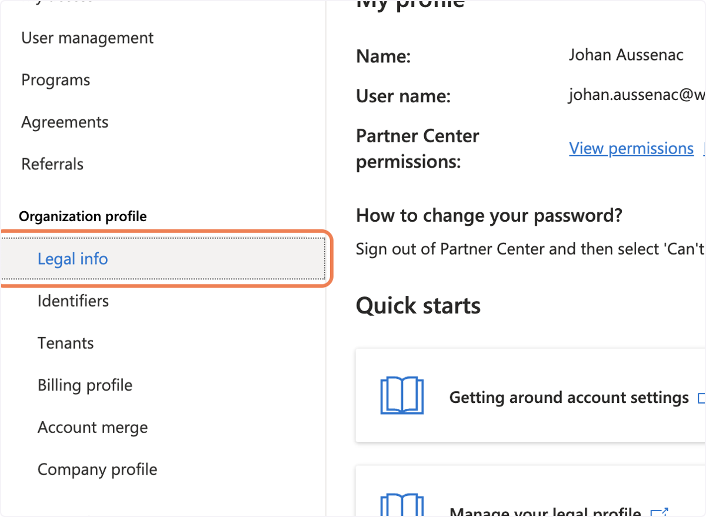The height and width of the screenshot is (517, 706).
Task: Click the name Johan Aussenac
Action: pyautogui.click(x=626, y=55)
